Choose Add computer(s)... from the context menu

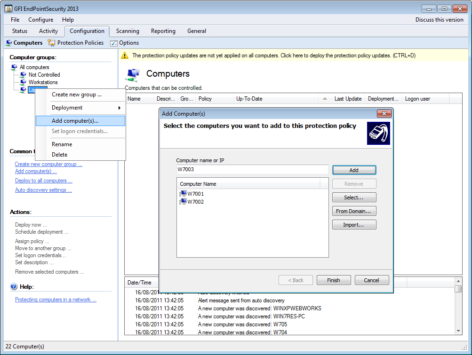(75, 121)
